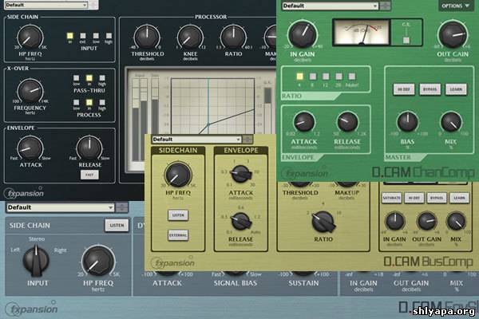Click the KNEE knob in the Processor section

(x=189, y=35)
